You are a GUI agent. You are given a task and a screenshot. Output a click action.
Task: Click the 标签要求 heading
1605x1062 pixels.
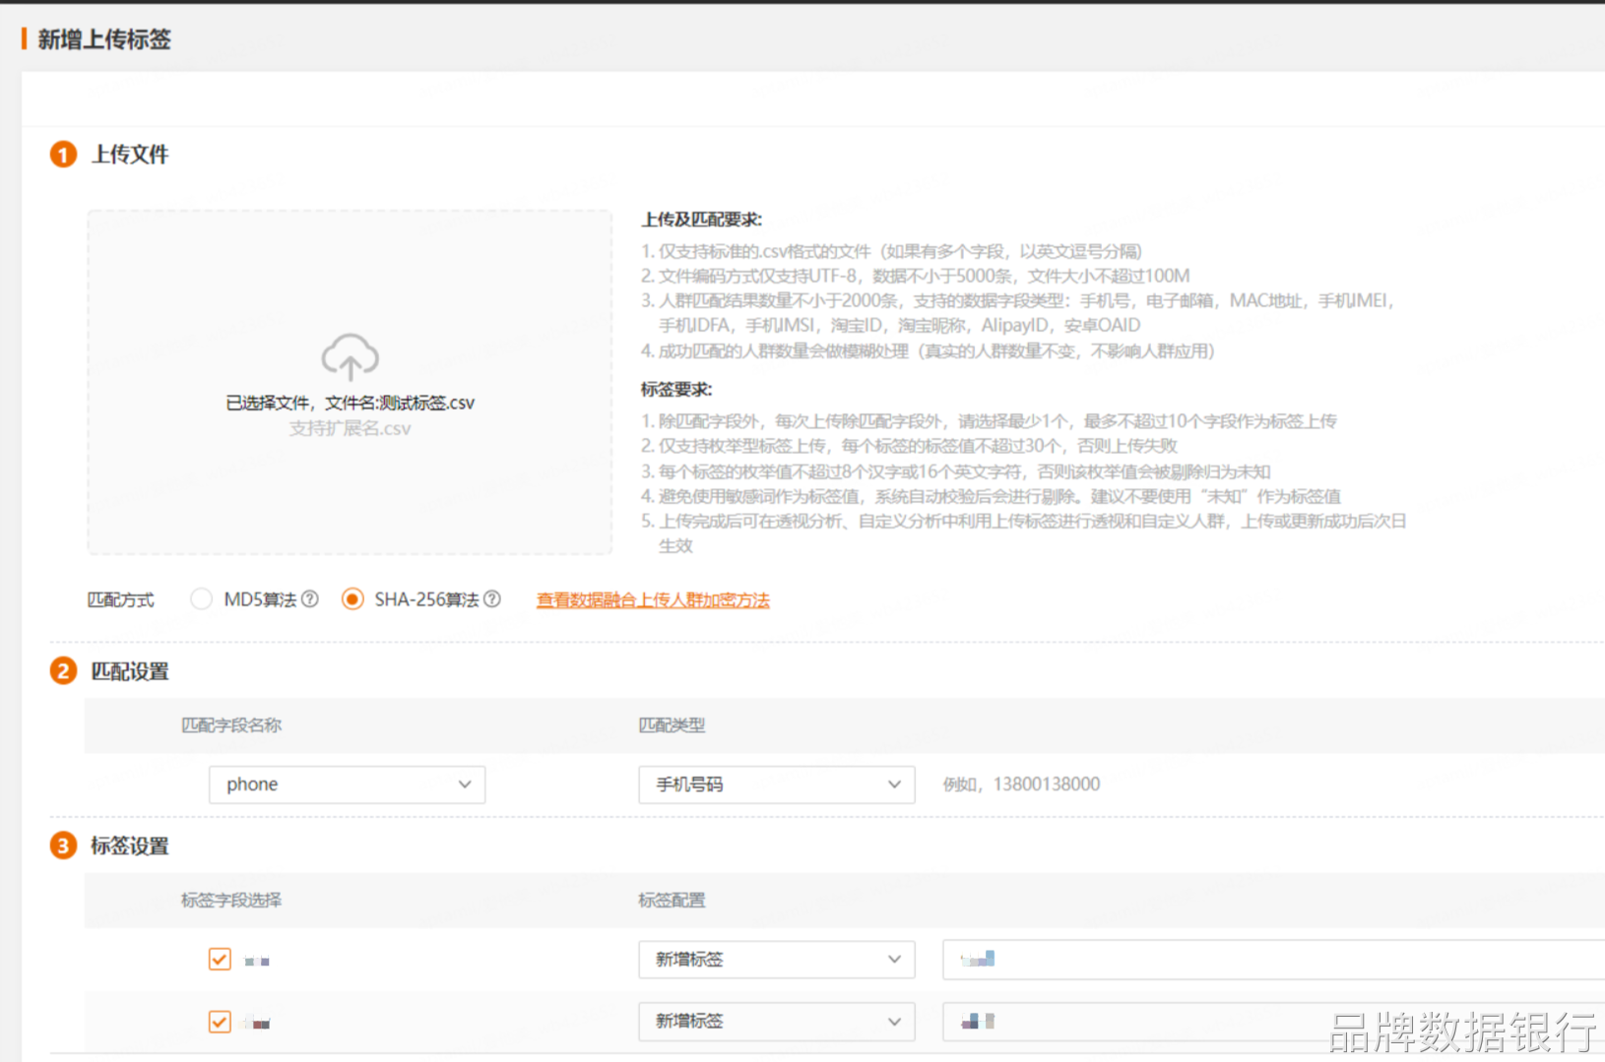click(676, 390)
